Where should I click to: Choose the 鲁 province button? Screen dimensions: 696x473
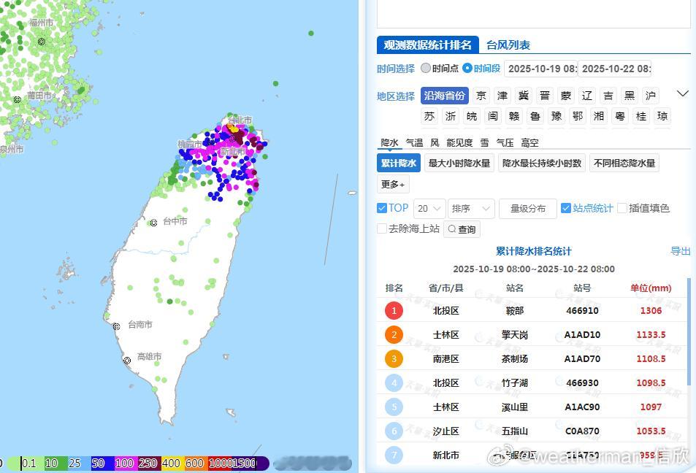[x=535, y=116]
